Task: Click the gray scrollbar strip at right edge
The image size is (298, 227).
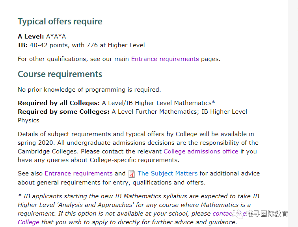Action: point(292,113)
